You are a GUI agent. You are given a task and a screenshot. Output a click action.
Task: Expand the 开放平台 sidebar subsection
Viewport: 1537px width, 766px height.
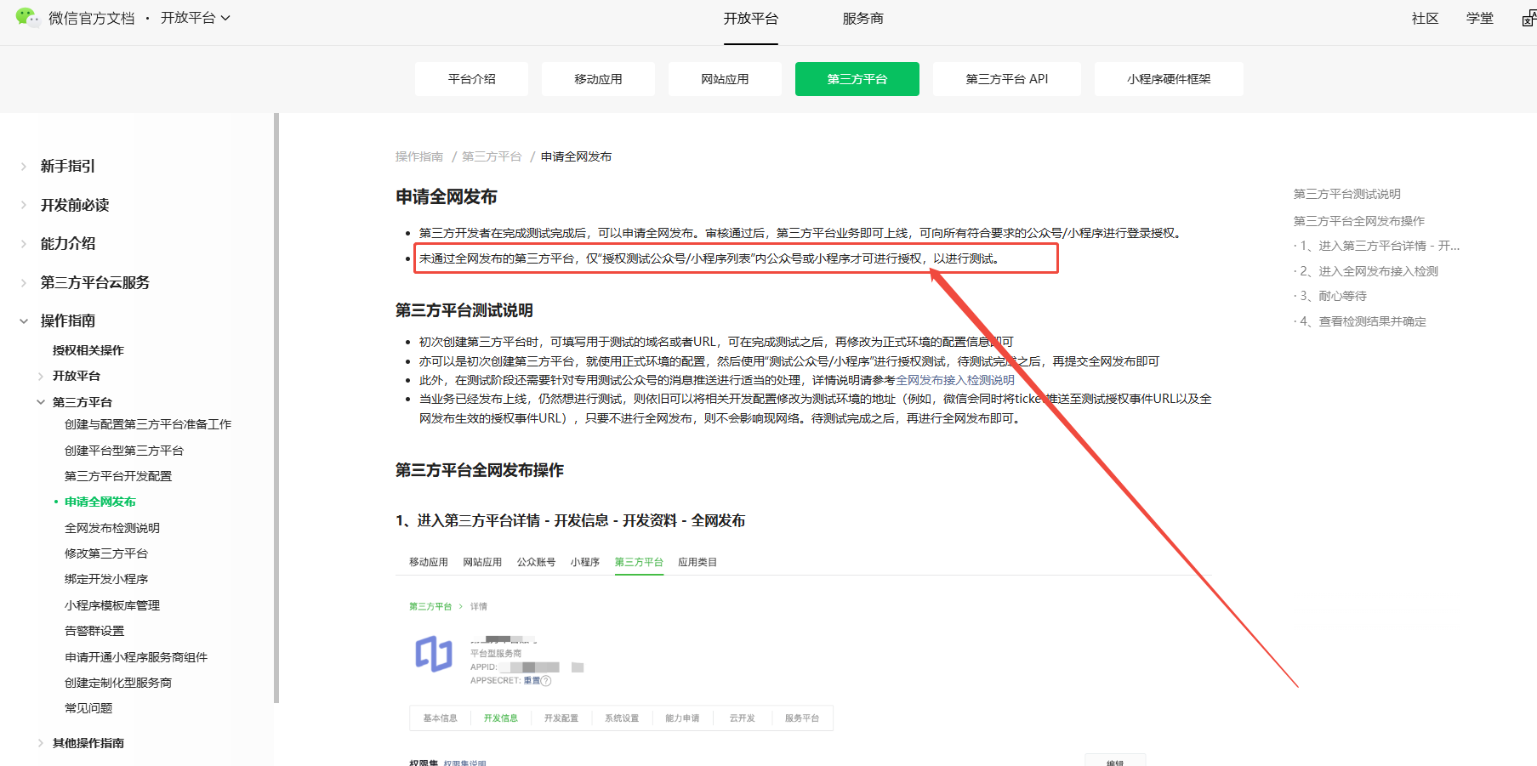(77, 376)
